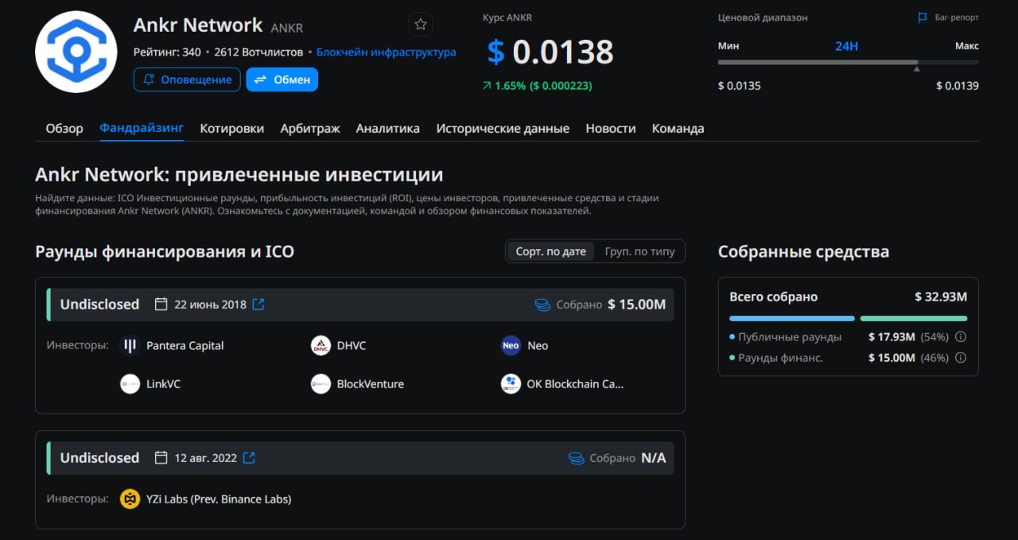This screenshot has width=1018, height=540.
Task: Click the Ankr Network logo
Action: point(76,52)
